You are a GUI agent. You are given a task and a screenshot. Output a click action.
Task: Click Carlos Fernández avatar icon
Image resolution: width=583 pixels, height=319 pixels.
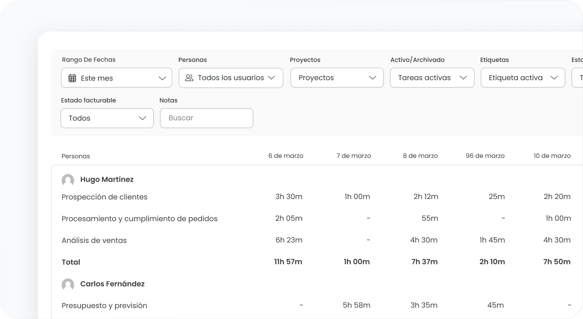(x=68, y=285)
